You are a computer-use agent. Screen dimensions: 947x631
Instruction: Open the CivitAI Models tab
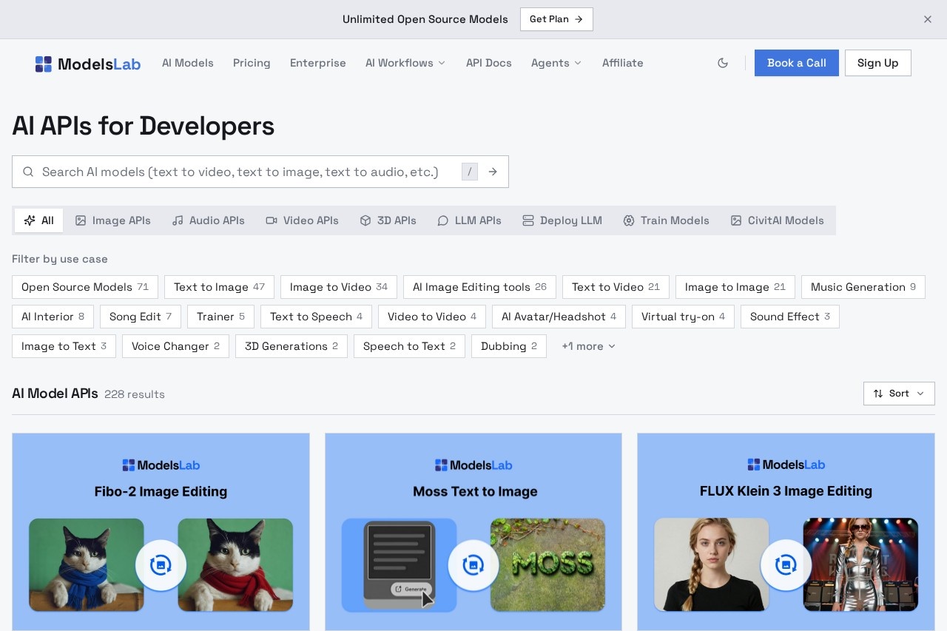click(777, 220)
